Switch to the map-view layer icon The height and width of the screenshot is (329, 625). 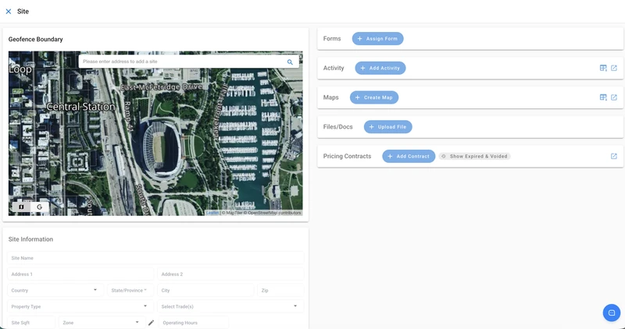(x=22, y=207)
